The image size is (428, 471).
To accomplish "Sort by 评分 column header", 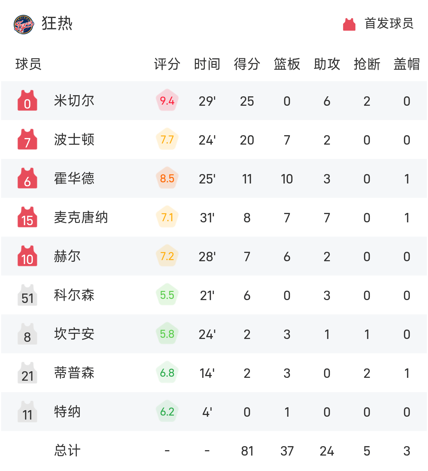I will 167,64.
